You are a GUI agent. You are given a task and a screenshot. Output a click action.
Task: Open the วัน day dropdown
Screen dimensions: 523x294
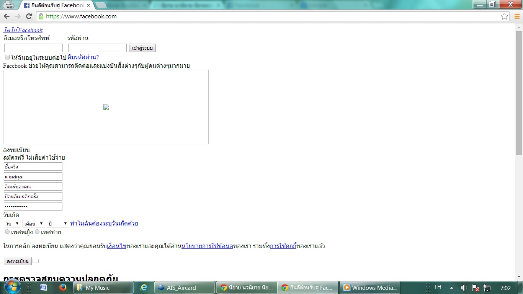tap(12, 224)
